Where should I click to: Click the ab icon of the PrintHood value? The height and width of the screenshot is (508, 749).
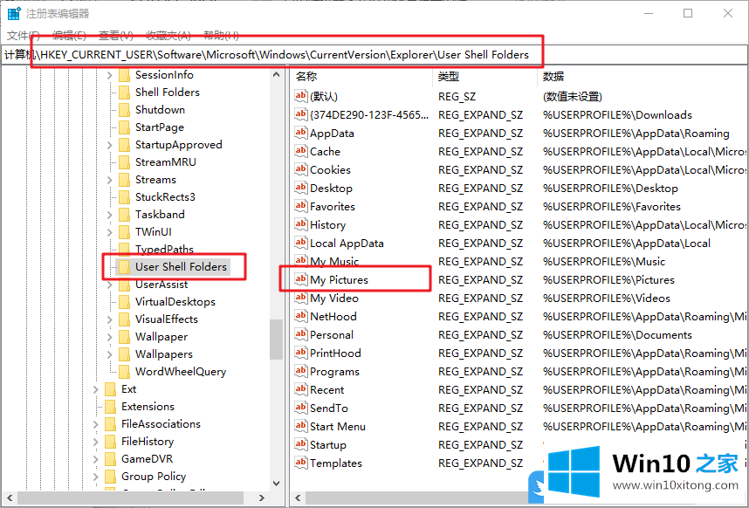[300, 353]
